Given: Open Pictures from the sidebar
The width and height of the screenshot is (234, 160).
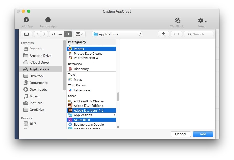Looking at the screenshot, I should [41, 103].
